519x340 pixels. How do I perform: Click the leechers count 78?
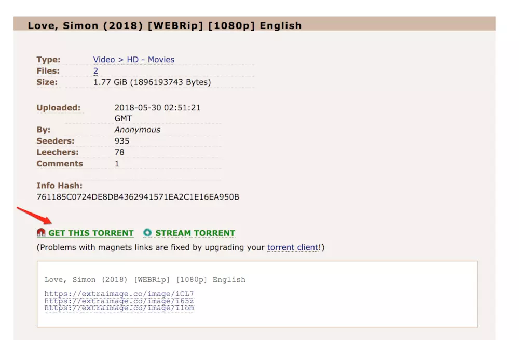tap(119, 152)
